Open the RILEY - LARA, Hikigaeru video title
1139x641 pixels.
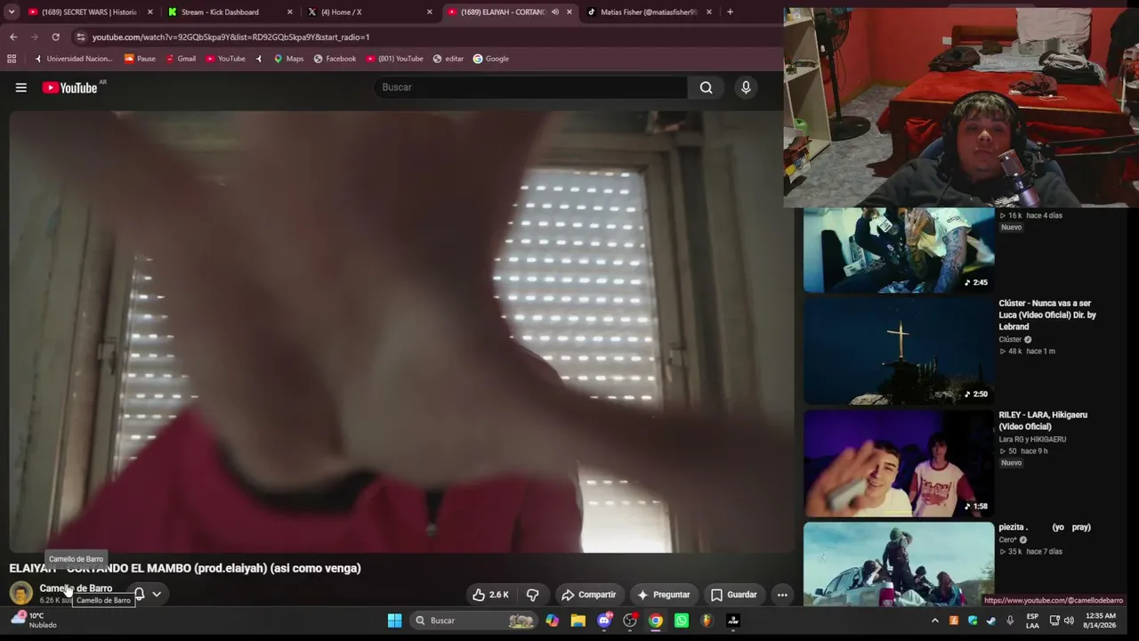(1043, 420)
